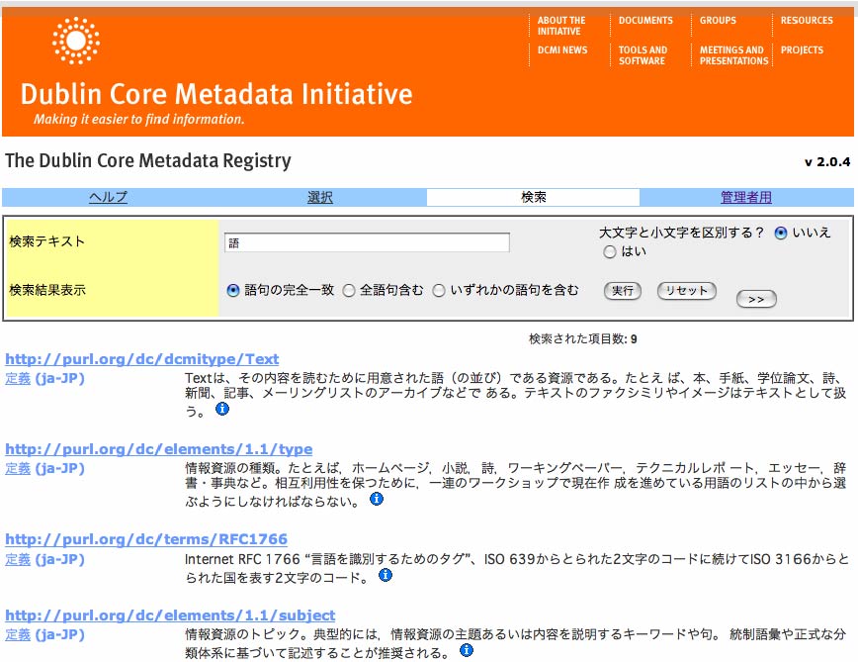The image size is (858, 662).
Task: Select the はい case-sensitivity radio button
Action: (x=610, y=252)
